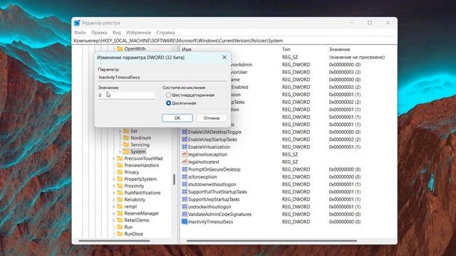Select the Run folder icon
The image size is (456, 256).
[x=120, y=227]
